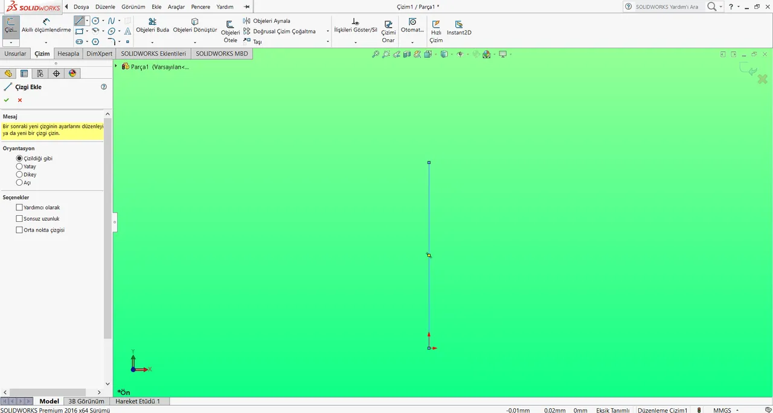Enable the Orta nokta çizgisi checkbox
773x413 pixels.
point(19,230)
